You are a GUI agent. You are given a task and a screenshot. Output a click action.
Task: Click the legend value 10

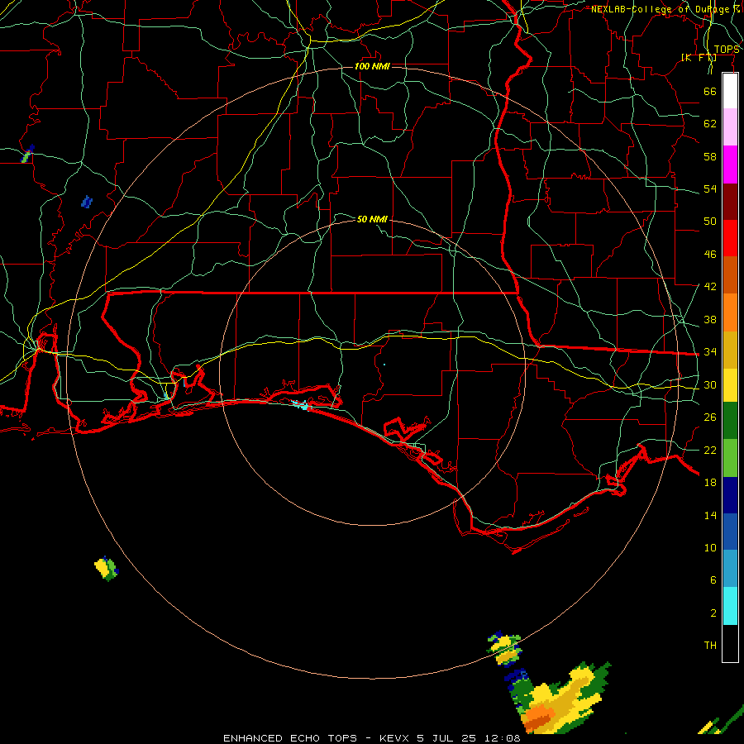point(710,548)
